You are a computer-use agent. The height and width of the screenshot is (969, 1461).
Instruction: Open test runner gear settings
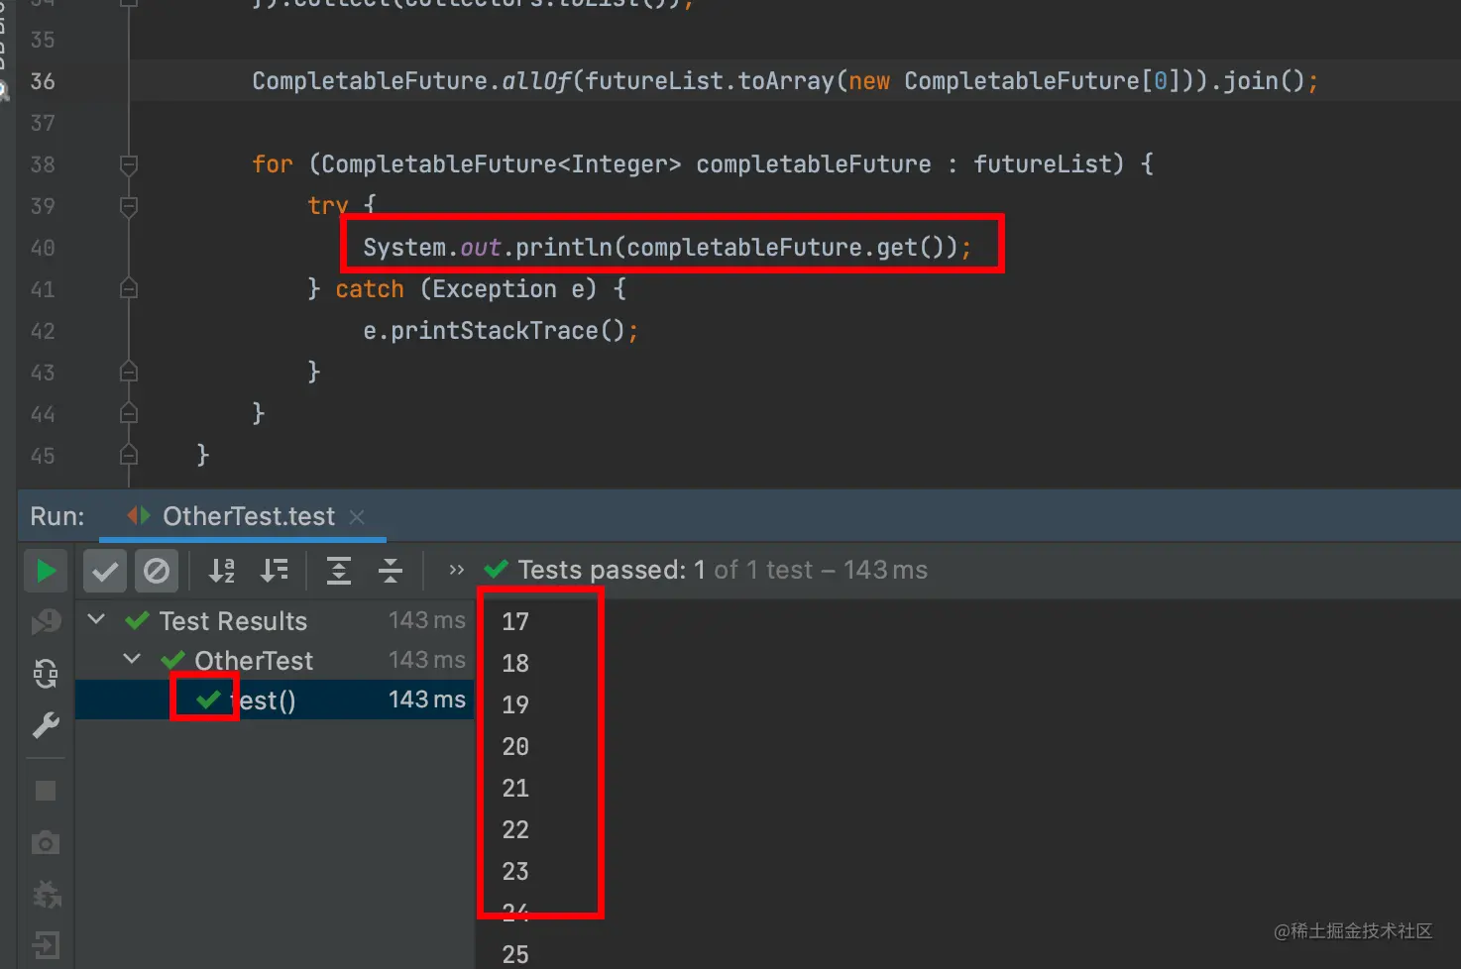pyautogui.click(x=46, y=895)
